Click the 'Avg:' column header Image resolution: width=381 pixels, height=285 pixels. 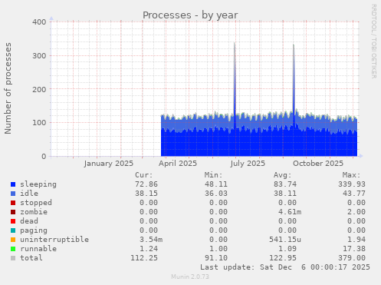283,175
